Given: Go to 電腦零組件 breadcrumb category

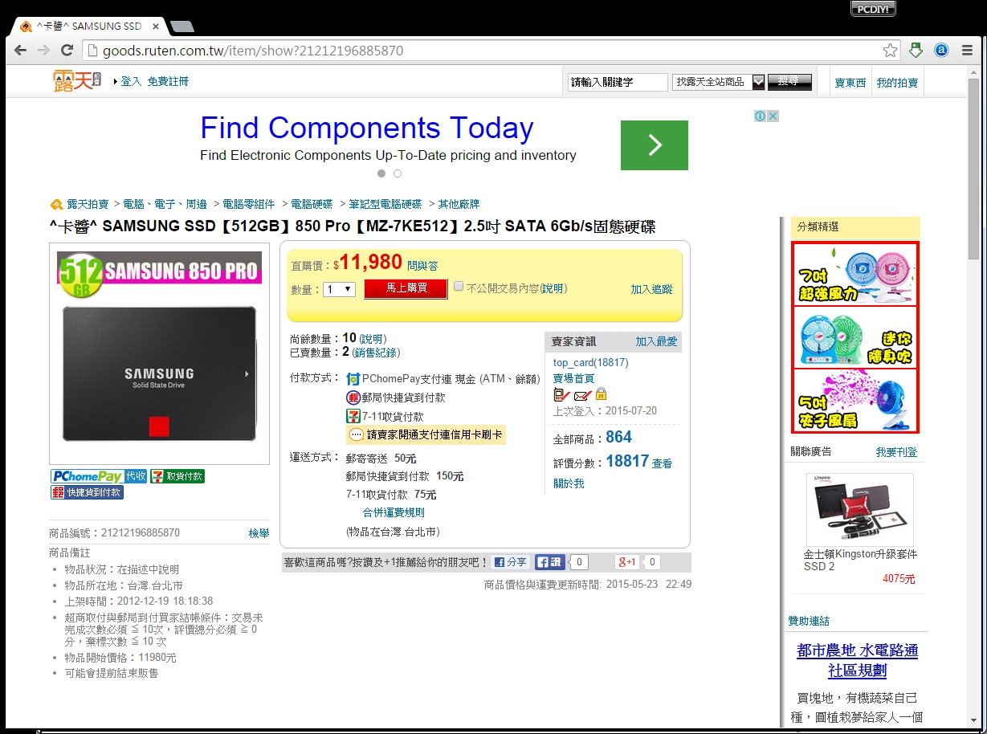Looking at the screenshot, I should point(249,204).
